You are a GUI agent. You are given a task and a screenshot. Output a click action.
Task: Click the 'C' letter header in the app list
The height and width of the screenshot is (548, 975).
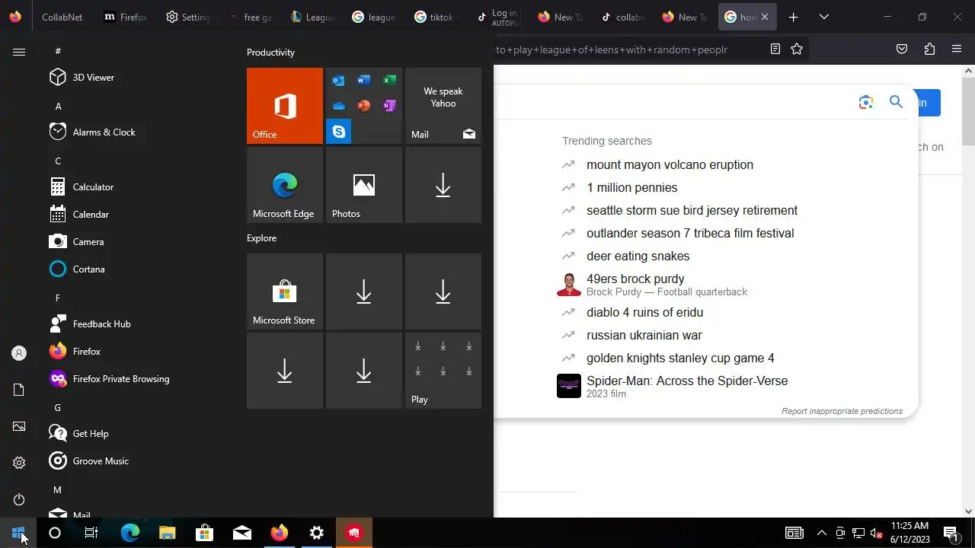pyautogui.click(x=58, y=161)
